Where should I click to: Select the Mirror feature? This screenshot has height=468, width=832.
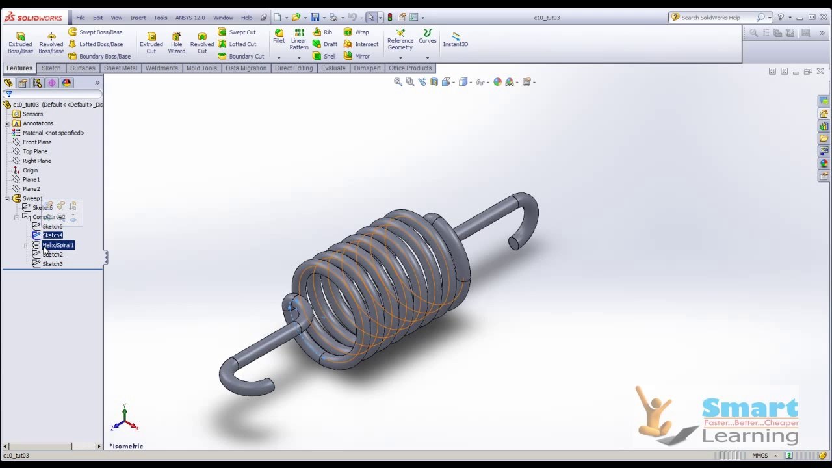[357, 56]
